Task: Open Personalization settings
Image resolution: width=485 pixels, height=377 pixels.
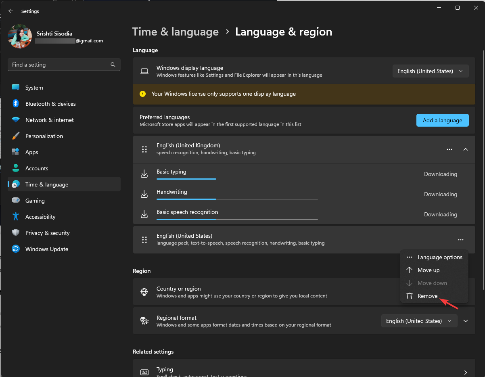Action: coord(64,136)
